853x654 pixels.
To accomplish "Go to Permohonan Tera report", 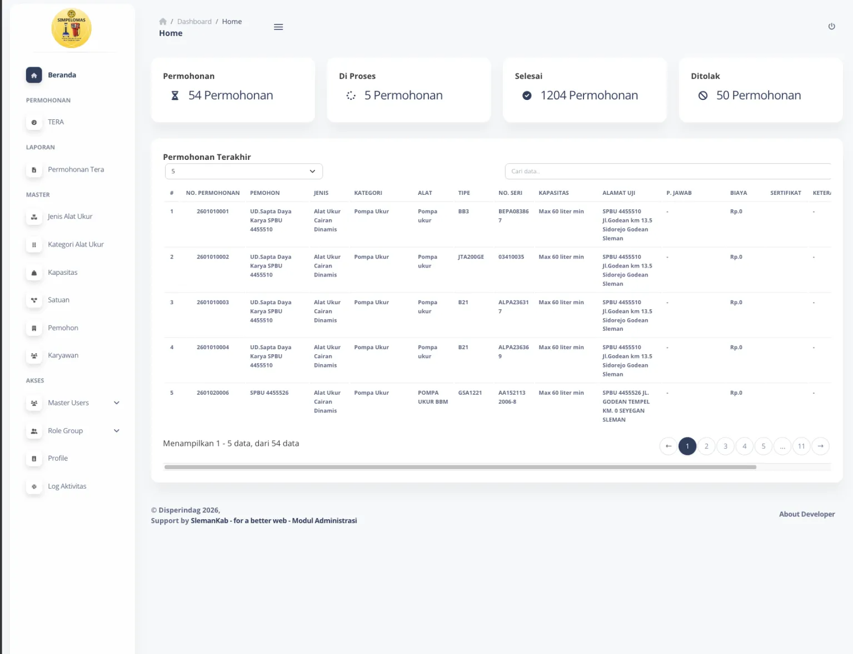I will (x=76, y=169).
